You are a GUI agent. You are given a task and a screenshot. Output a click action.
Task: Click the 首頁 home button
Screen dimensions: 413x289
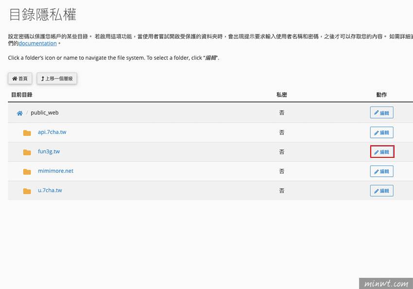pos(20,78)
